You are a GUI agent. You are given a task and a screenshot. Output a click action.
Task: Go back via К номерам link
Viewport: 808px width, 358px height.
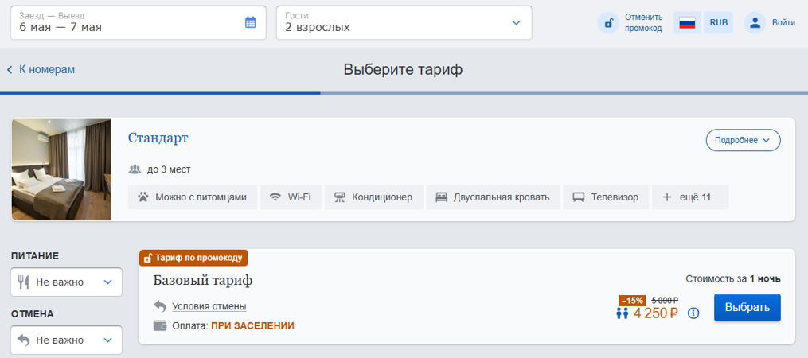(x=41, y=70)
